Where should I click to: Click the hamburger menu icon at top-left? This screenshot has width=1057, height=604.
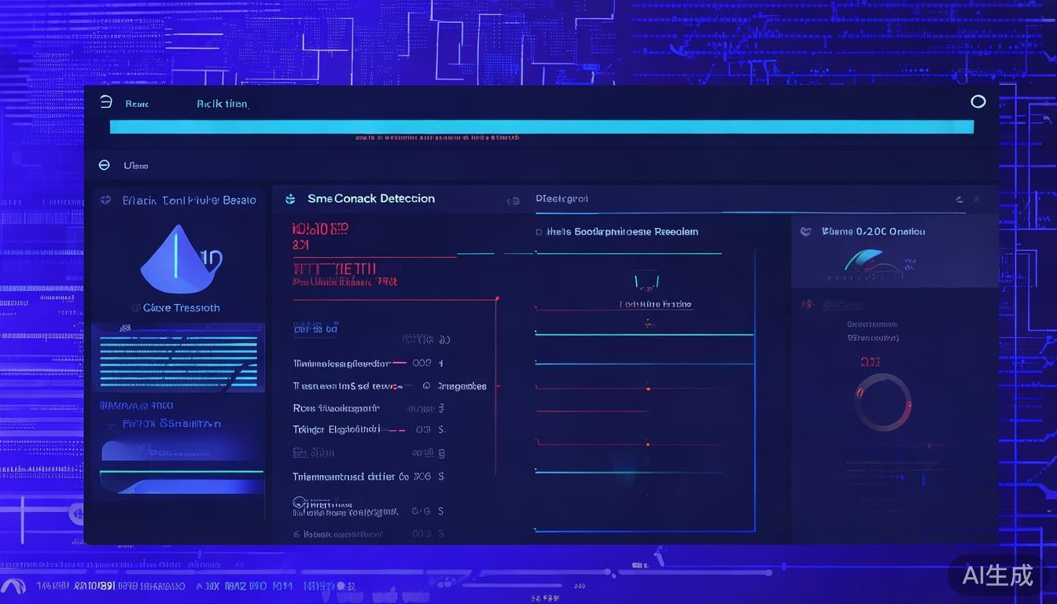coord(106,102)
